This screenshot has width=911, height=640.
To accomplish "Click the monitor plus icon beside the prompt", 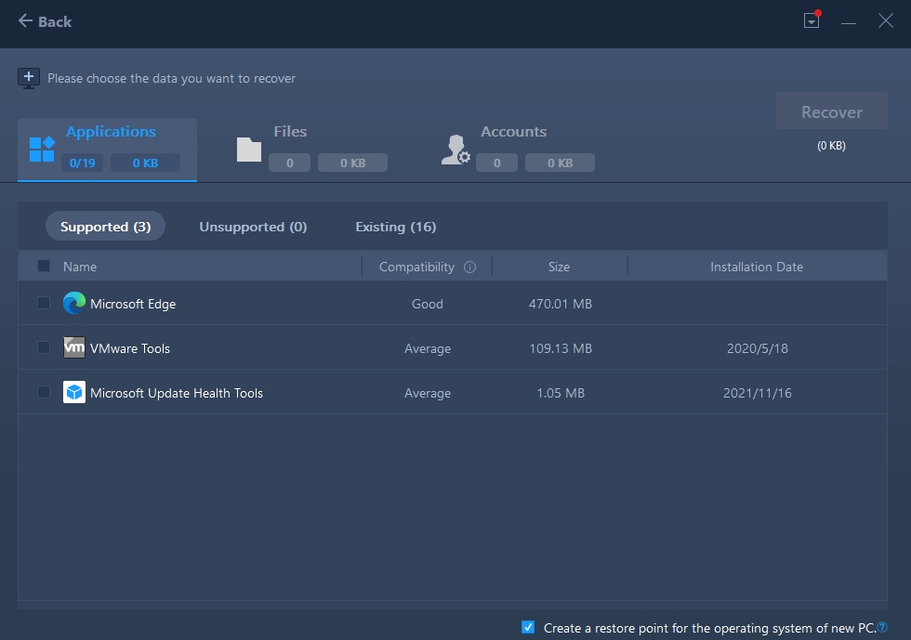I will tap(29, 78).
